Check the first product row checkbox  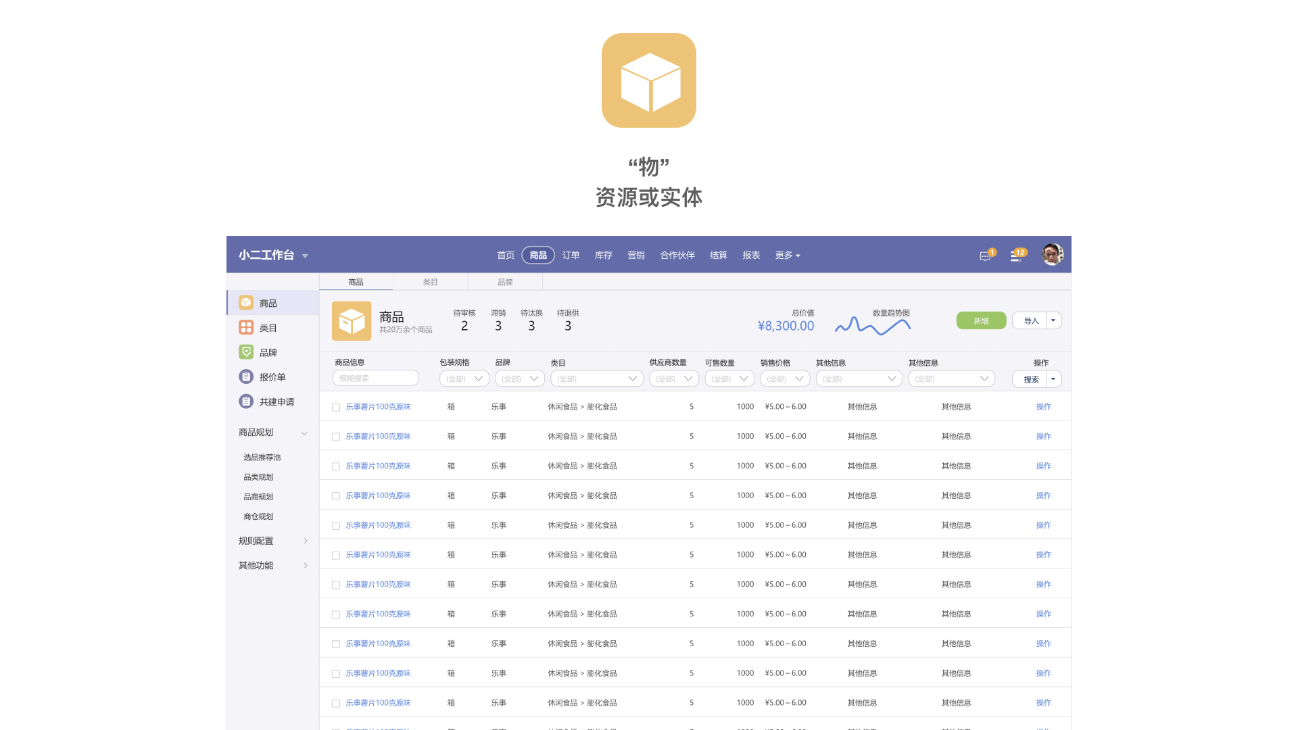336,408
